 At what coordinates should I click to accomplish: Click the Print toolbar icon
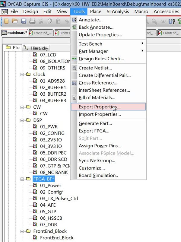32,21
